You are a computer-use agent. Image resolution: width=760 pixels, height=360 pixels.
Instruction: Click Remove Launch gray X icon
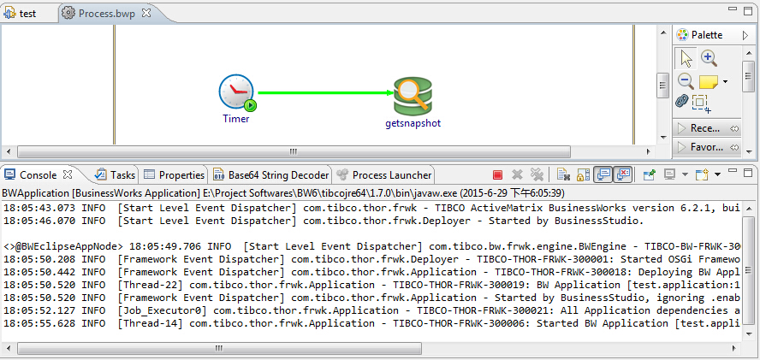(517, 175)
